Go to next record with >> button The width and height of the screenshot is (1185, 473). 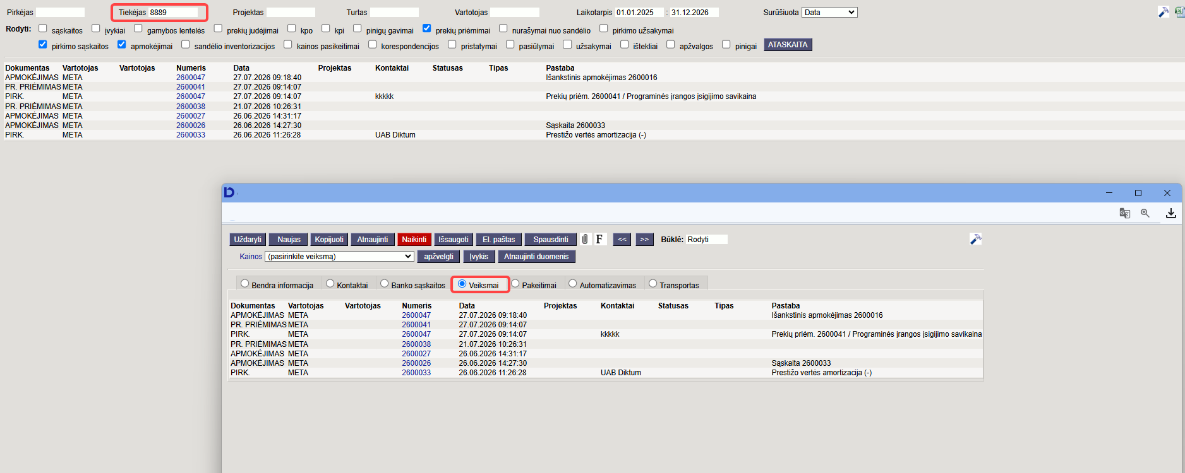644,240
